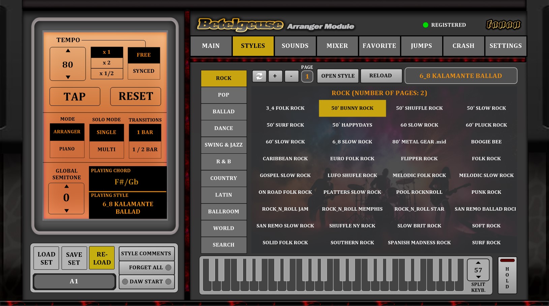Lower global semitone with down arrow
Image resolution: width=549 pixels, height=306 pixels.
coord(66,211)
